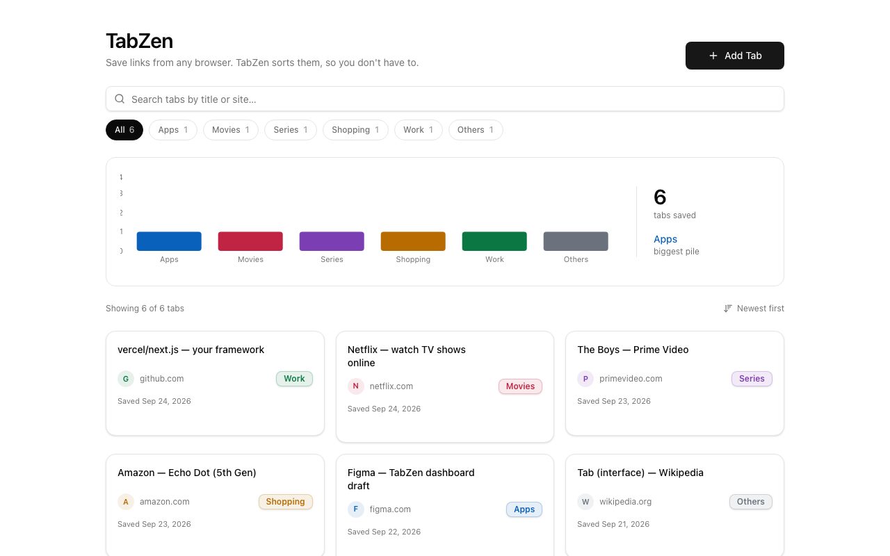The width and height of the screenshot is (890, 556).
Task: Click the netflix.com N favicon
Action: click(x=355, y=386)
